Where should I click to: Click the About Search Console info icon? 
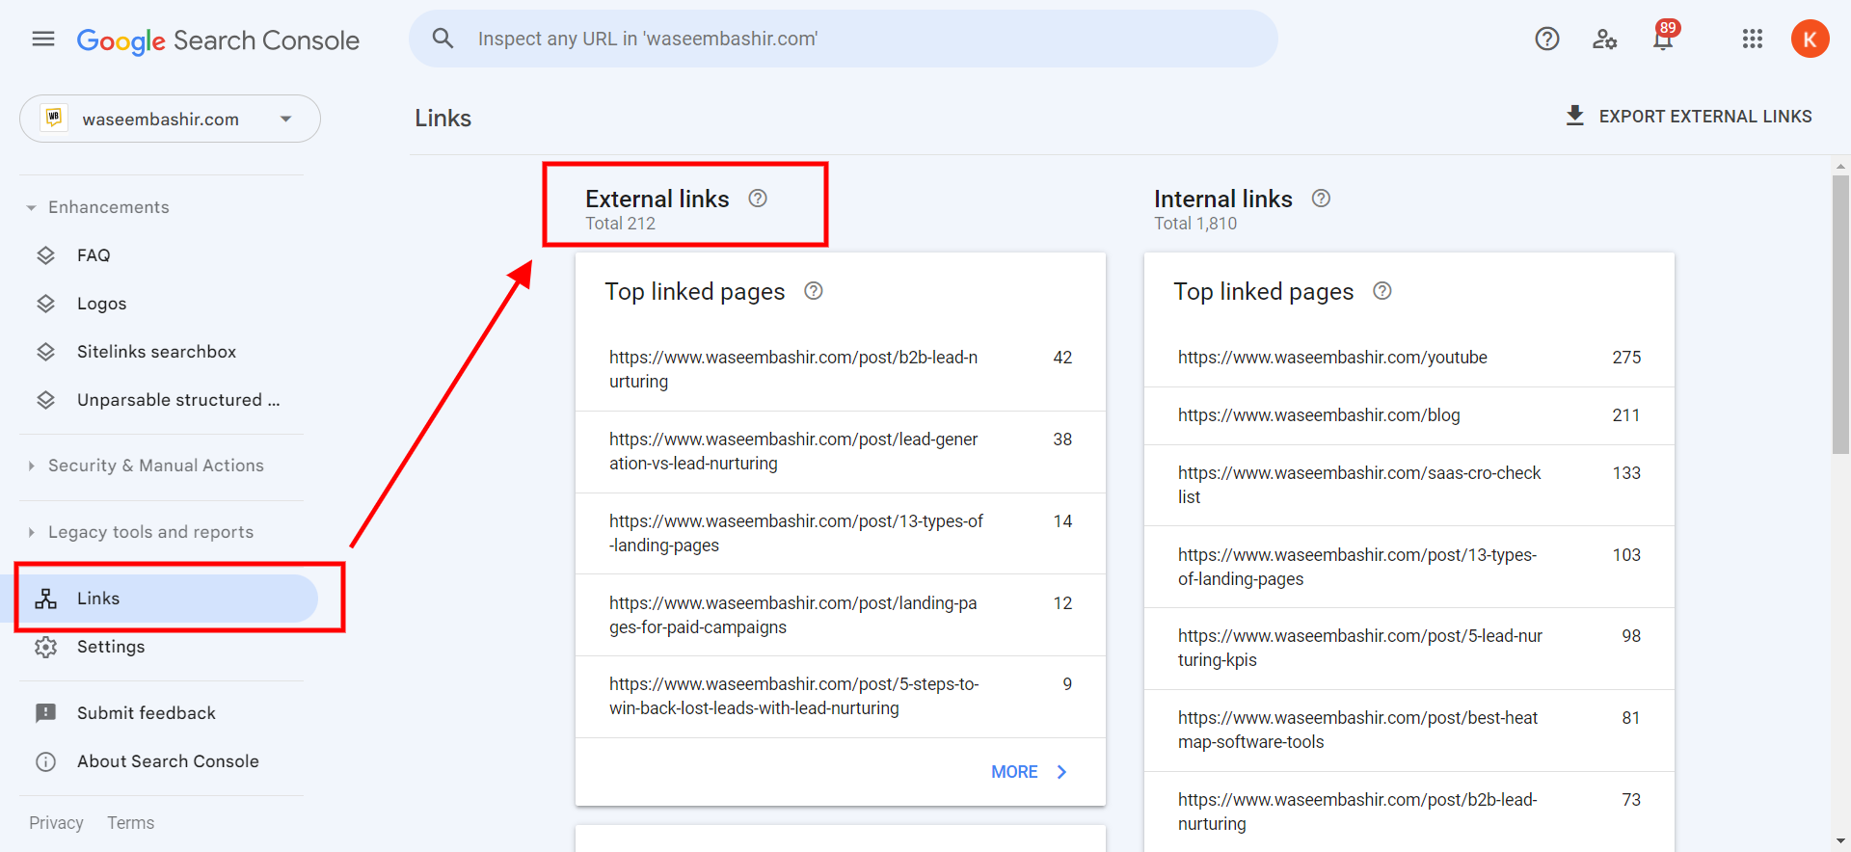tap(45, 761)
